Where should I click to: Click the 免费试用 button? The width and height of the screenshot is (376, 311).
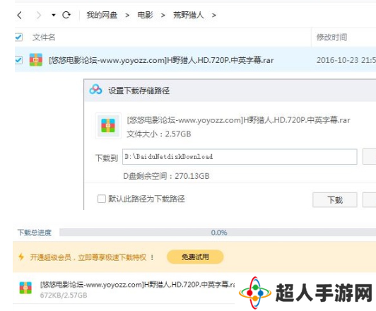click(x=195, y=257)
